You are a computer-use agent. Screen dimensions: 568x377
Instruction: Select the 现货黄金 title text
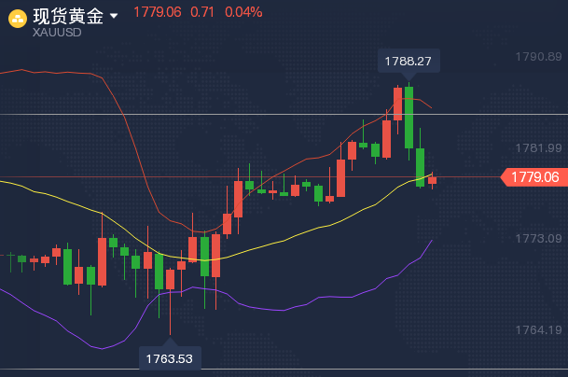click(68, 16)
